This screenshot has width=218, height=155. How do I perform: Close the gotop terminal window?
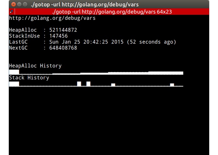click(x=13, y=4)
